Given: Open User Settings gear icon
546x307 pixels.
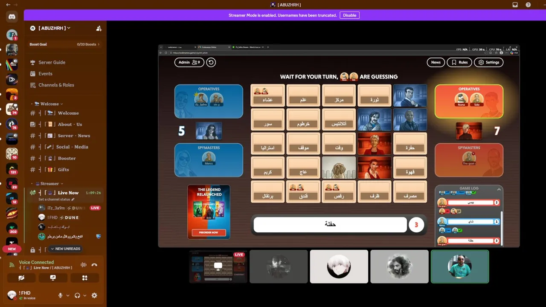Looking at the screenshot, I should (94, 295).
